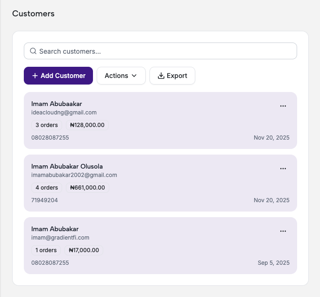Click the Customers page heading
320x297 pixels.
(33, 14)
